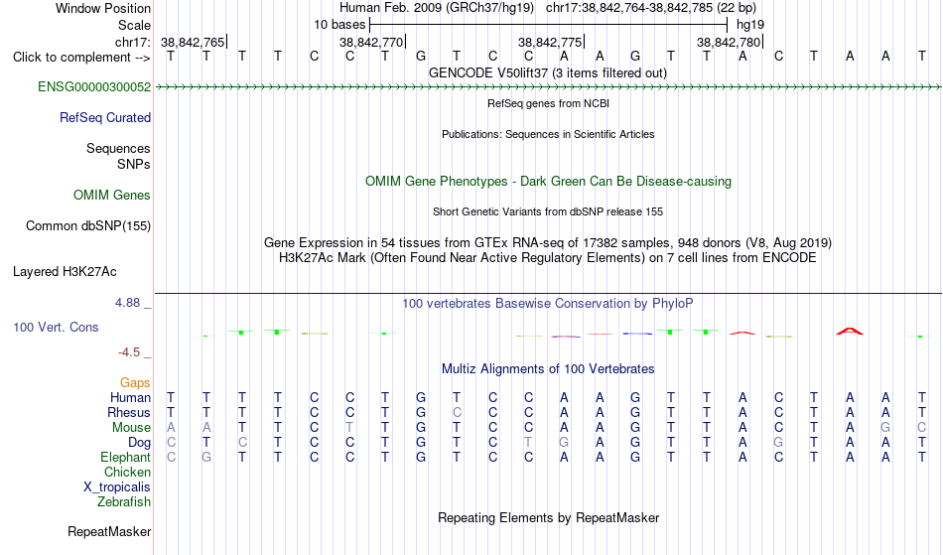This screenshot has width=943, height=555.
Task: Click the tall red PhyloP conservation peak
Action: click(x=850, y=331)
